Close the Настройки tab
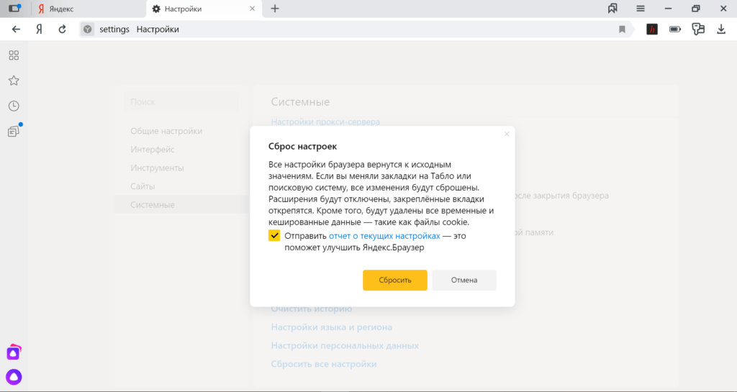This screenshot has height=392, width=737. 253,9
